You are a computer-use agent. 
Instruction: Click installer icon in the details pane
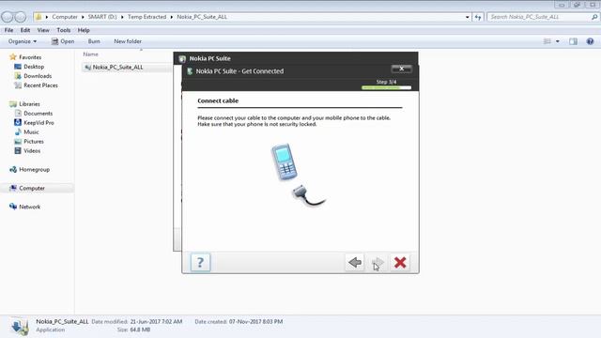20,327
